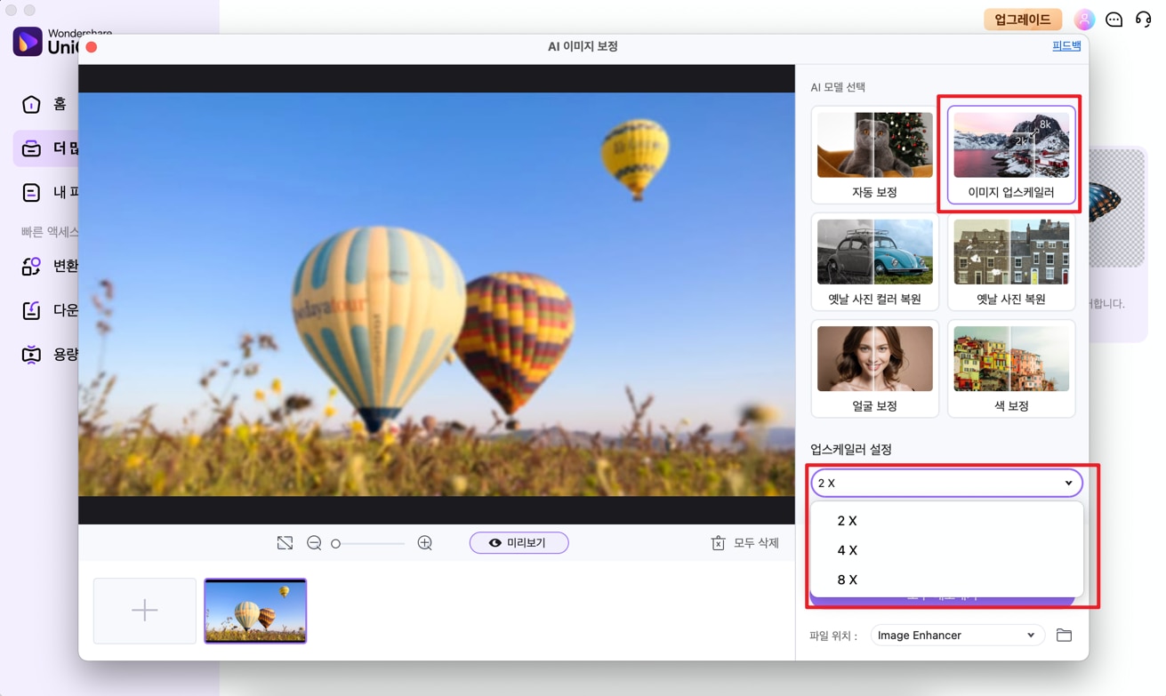Collapse the 2 X upscaler dropdown

(946, 483)
